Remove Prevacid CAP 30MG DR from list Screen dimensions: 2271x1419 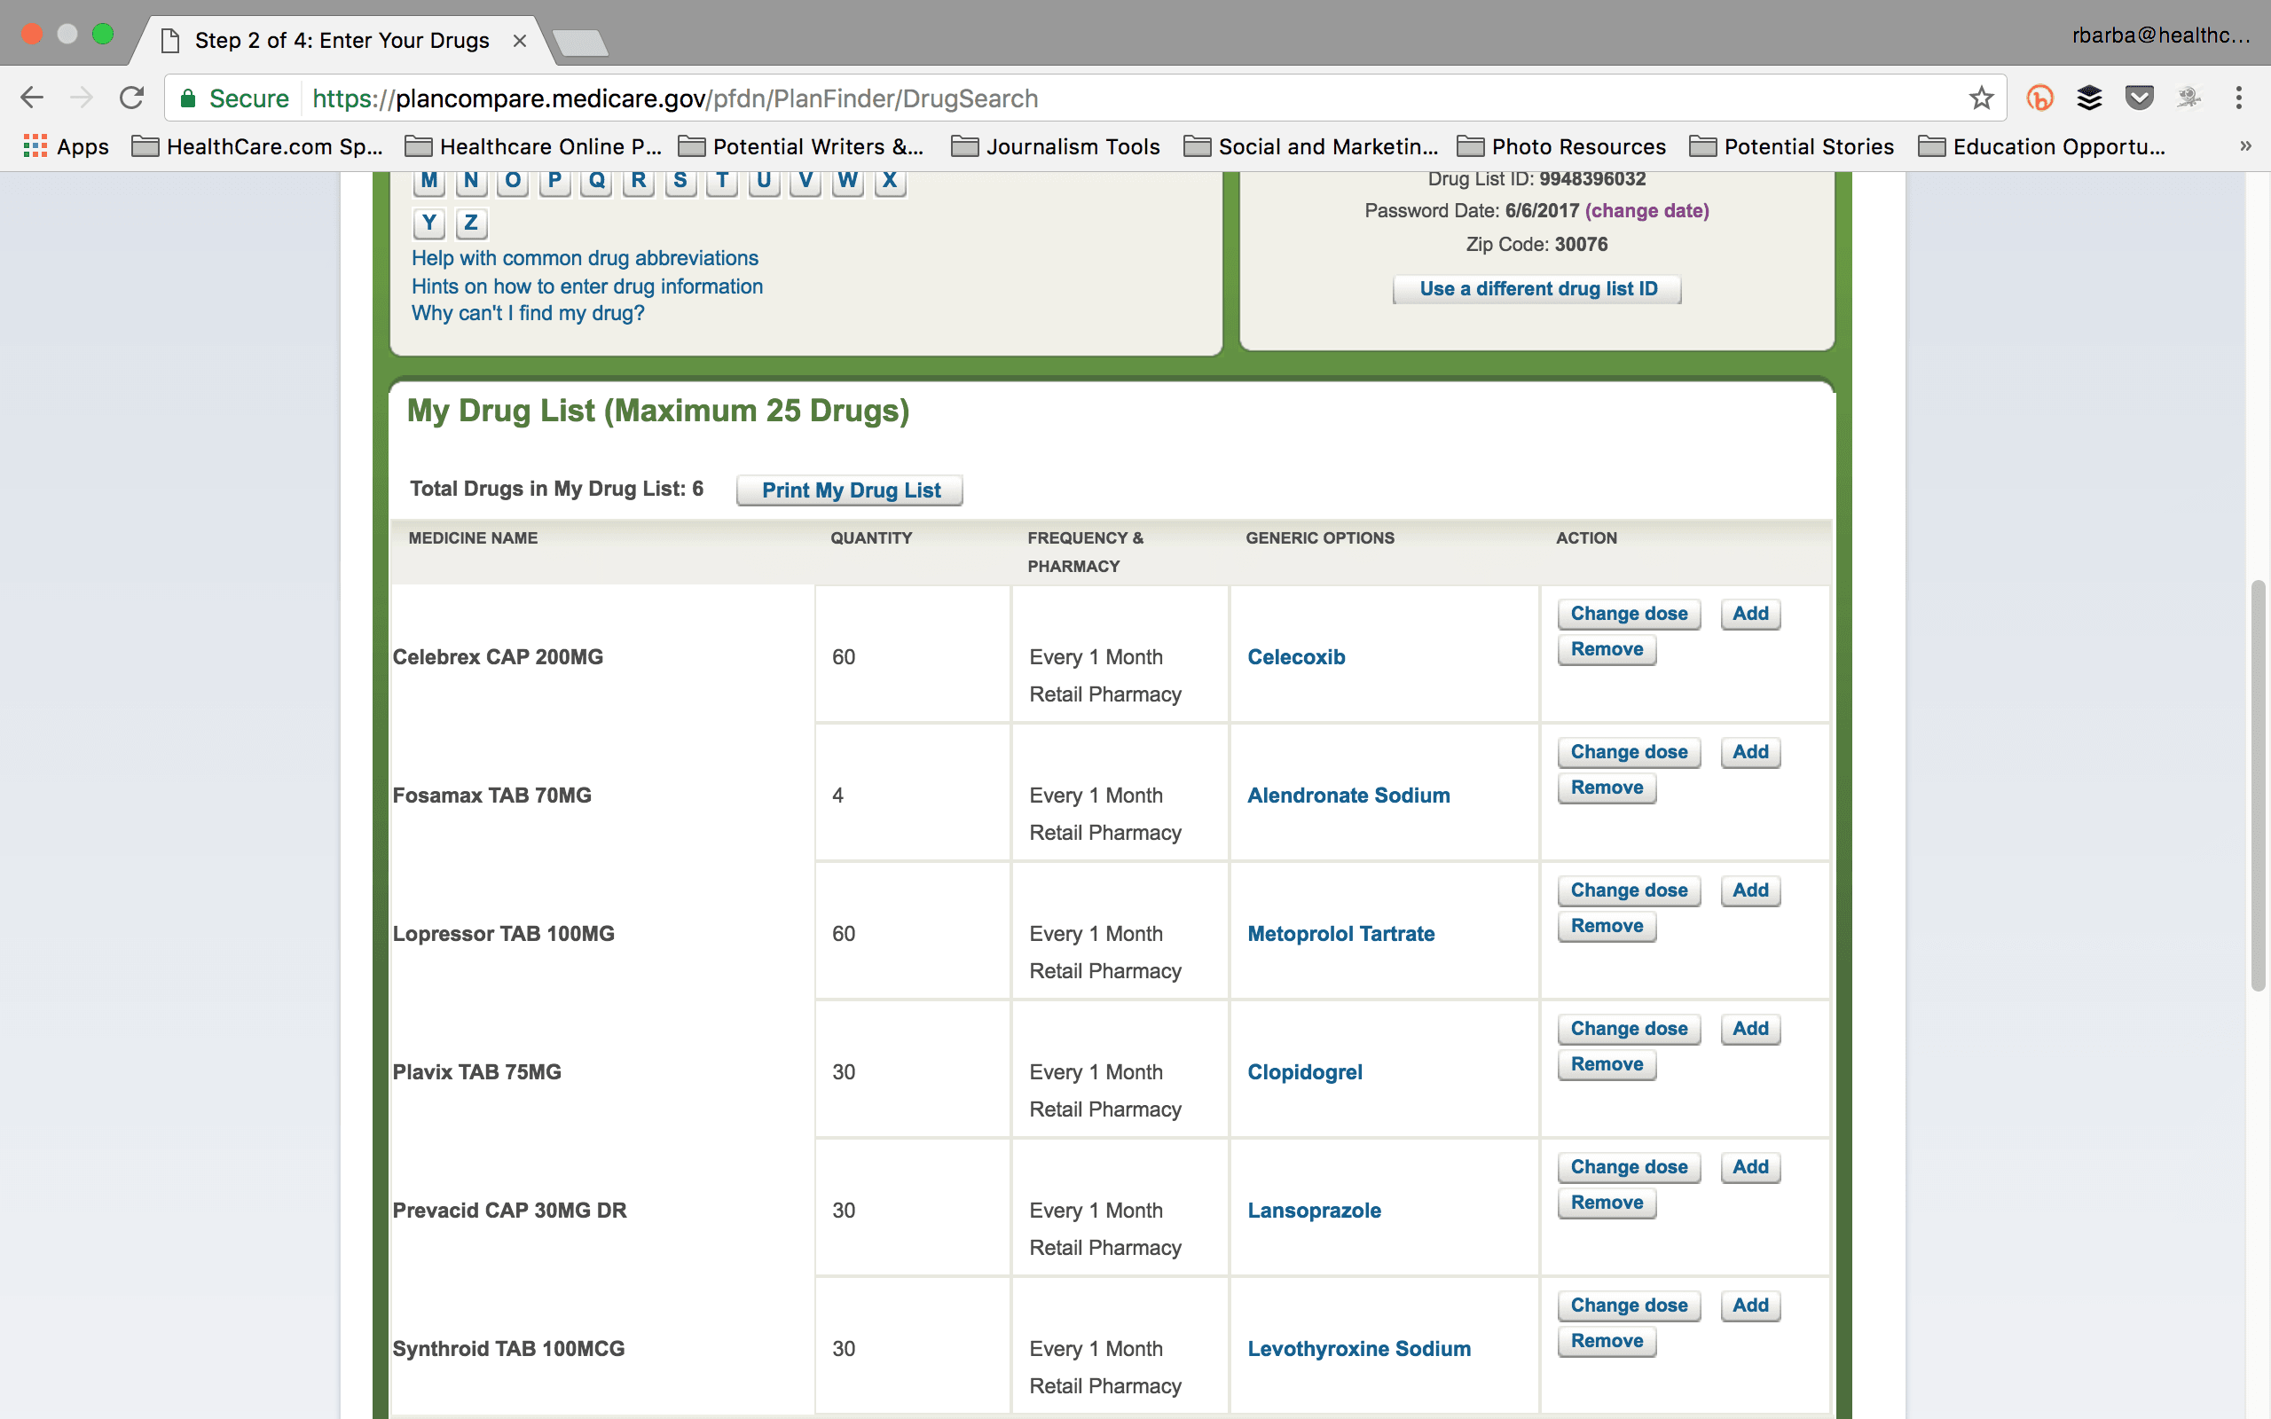pyautogui.click(x=1607, y=1203)
